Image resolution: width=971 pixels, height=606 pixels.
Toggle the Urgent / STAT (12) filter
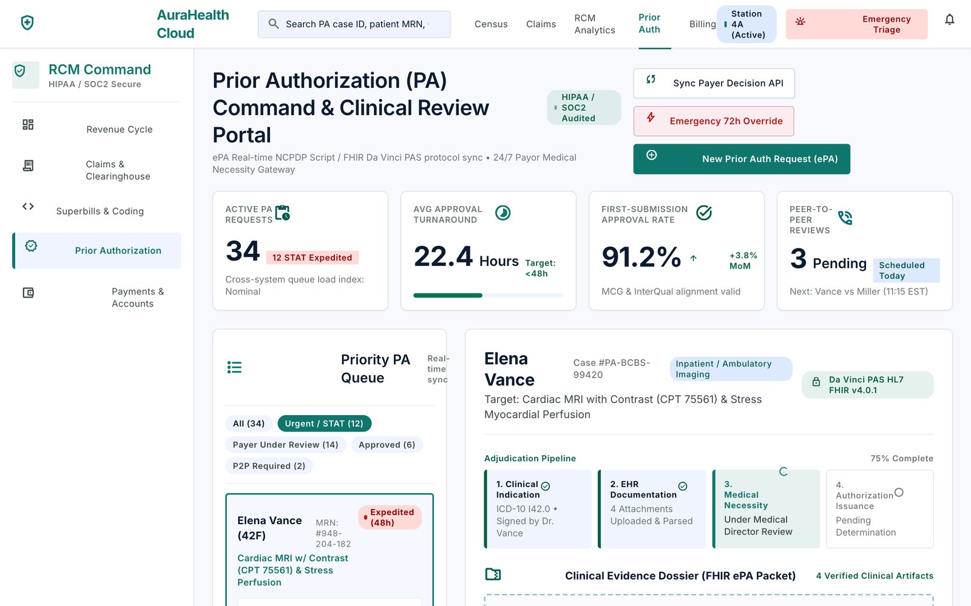[x=324, y=424]
